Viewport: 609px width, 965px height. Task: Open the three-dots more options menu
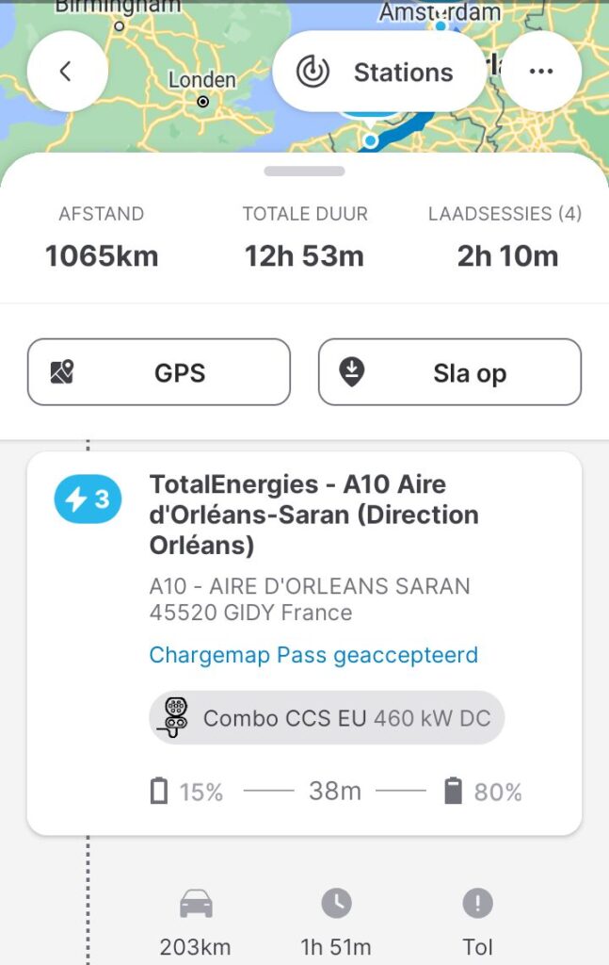(541, 73)
